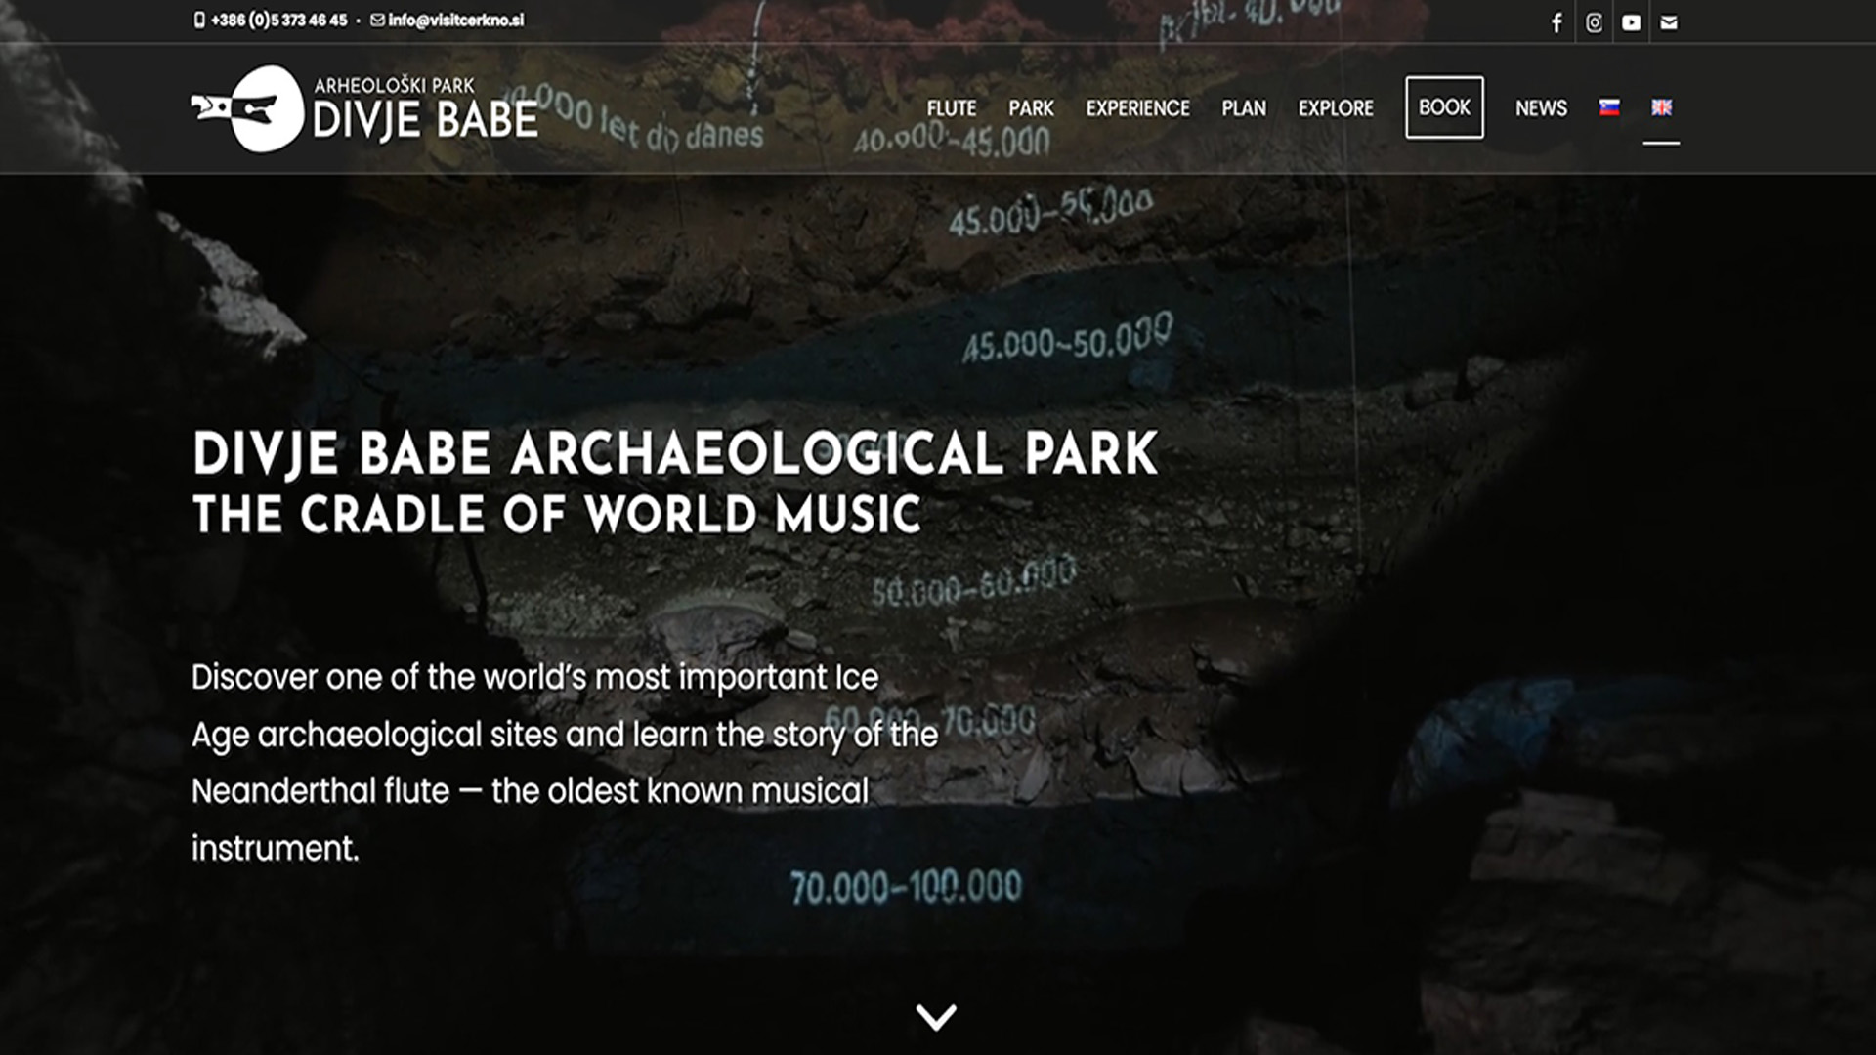Click the BOOK button
1876x1055 pixels.
1444,107
